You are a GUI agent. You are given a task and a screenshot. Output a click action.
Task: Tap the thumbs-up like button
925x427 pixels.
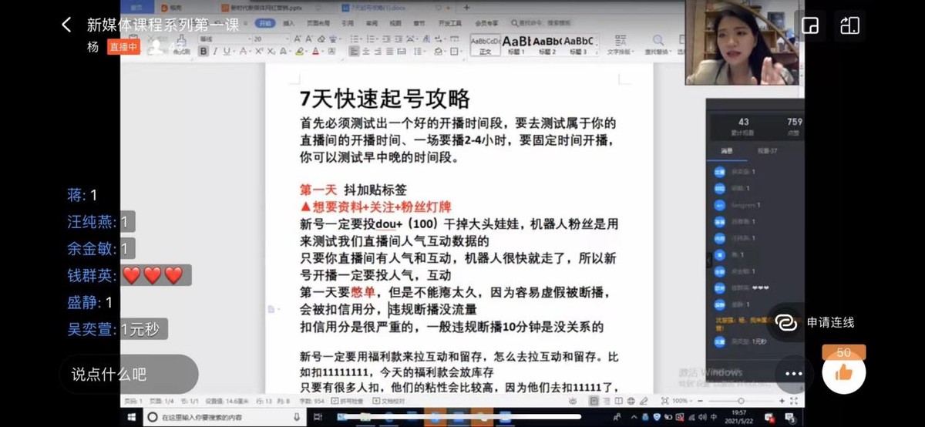coord(843,373)
